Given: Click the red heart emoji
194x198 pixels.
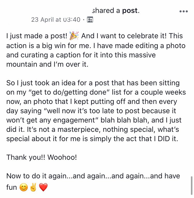Looking at the screenshot, I should [43, 187].
